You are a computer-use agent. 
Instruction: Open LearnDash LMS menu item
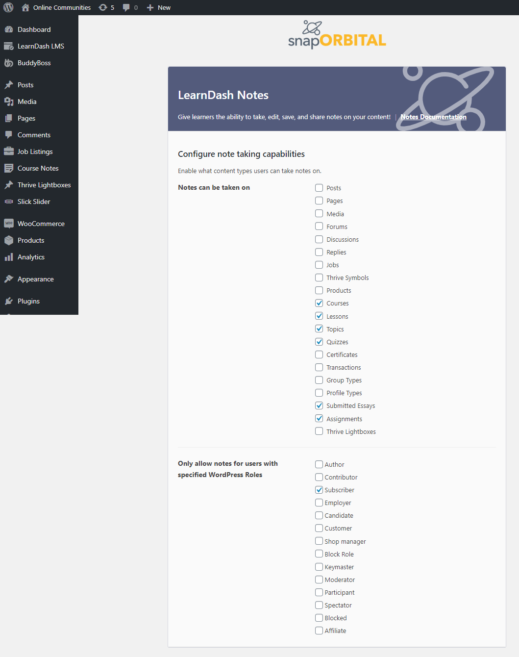41,46
